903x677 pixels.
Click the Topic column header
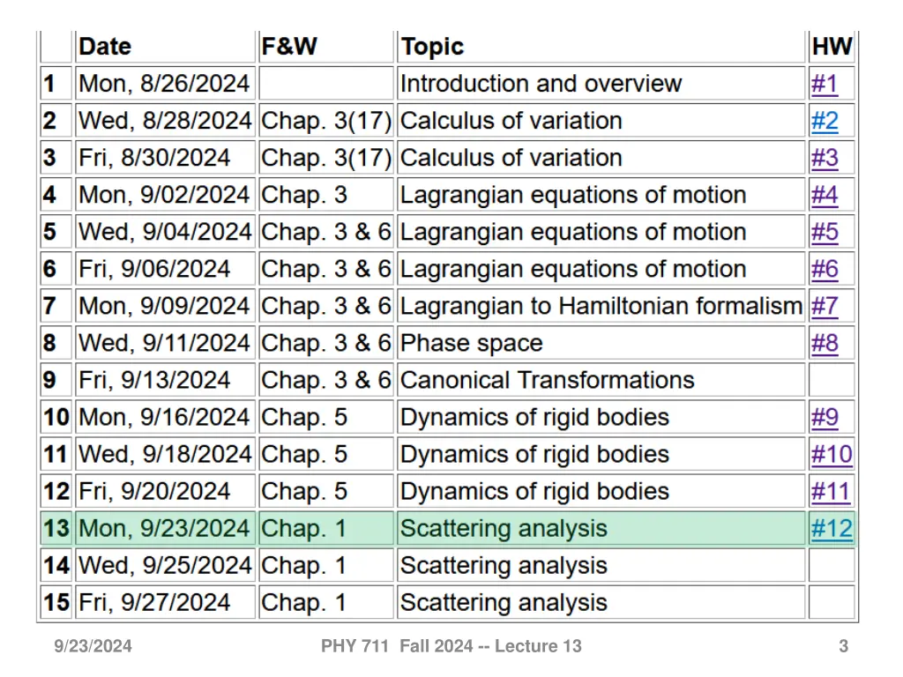[432, 47]
